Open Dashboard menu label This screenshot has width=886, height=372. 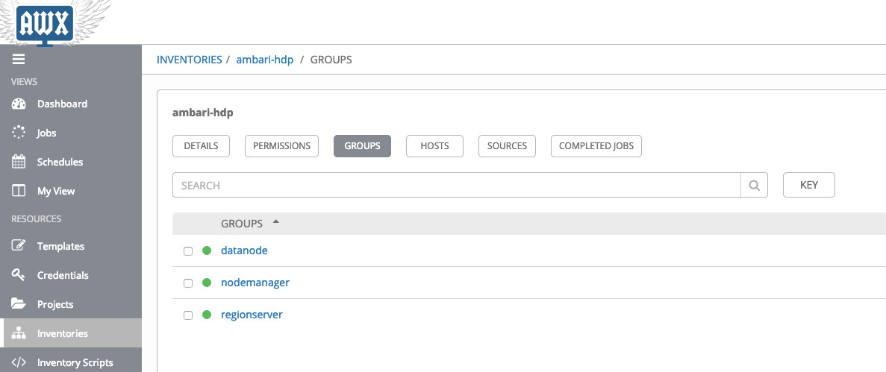(x=62, y=104)
